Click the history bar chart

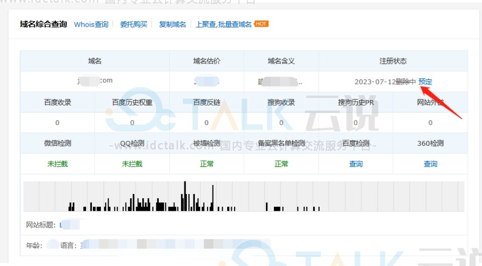coord(244,196)
